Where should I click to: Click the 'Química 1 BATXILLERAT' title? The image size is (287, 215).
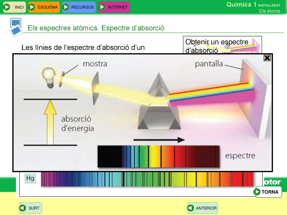click(253, 4)
